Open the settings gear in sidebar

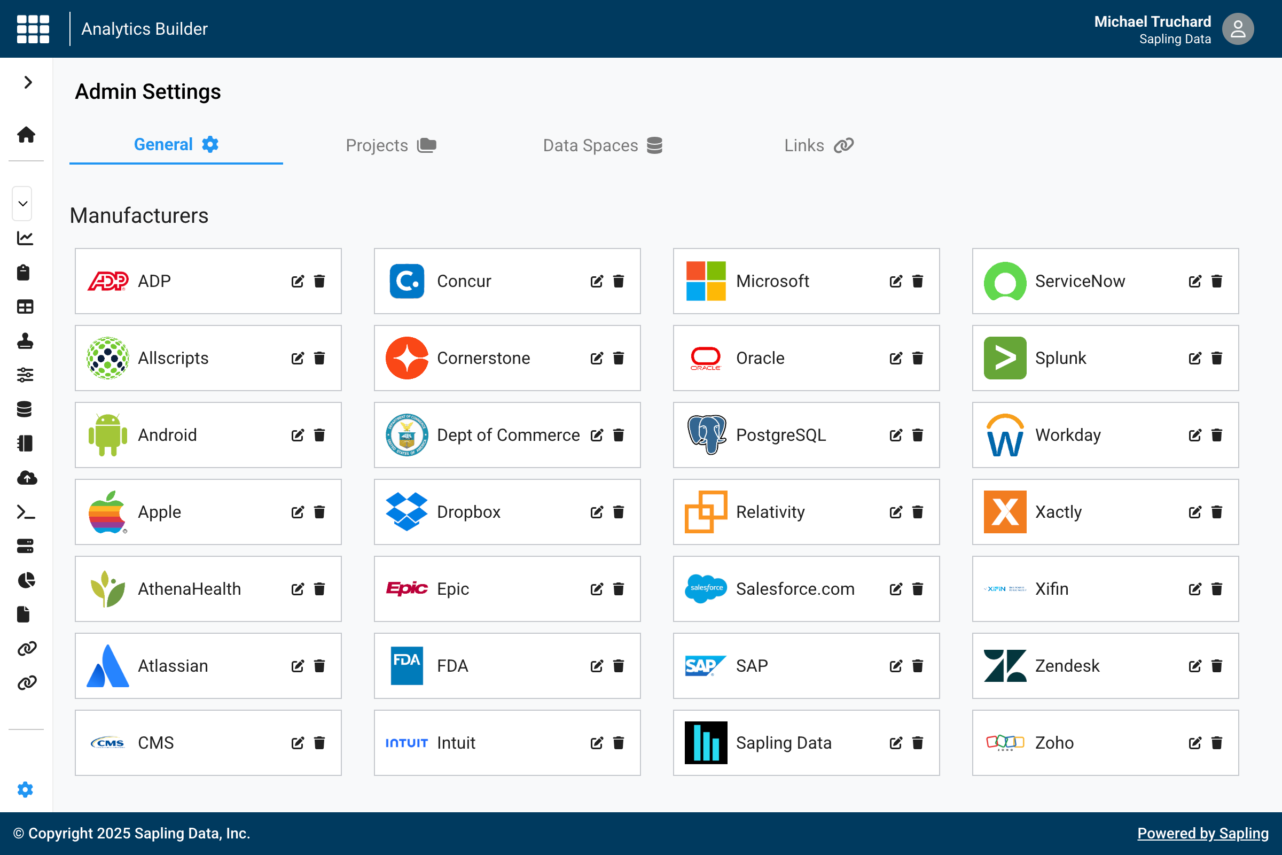[x=26, y=790]
